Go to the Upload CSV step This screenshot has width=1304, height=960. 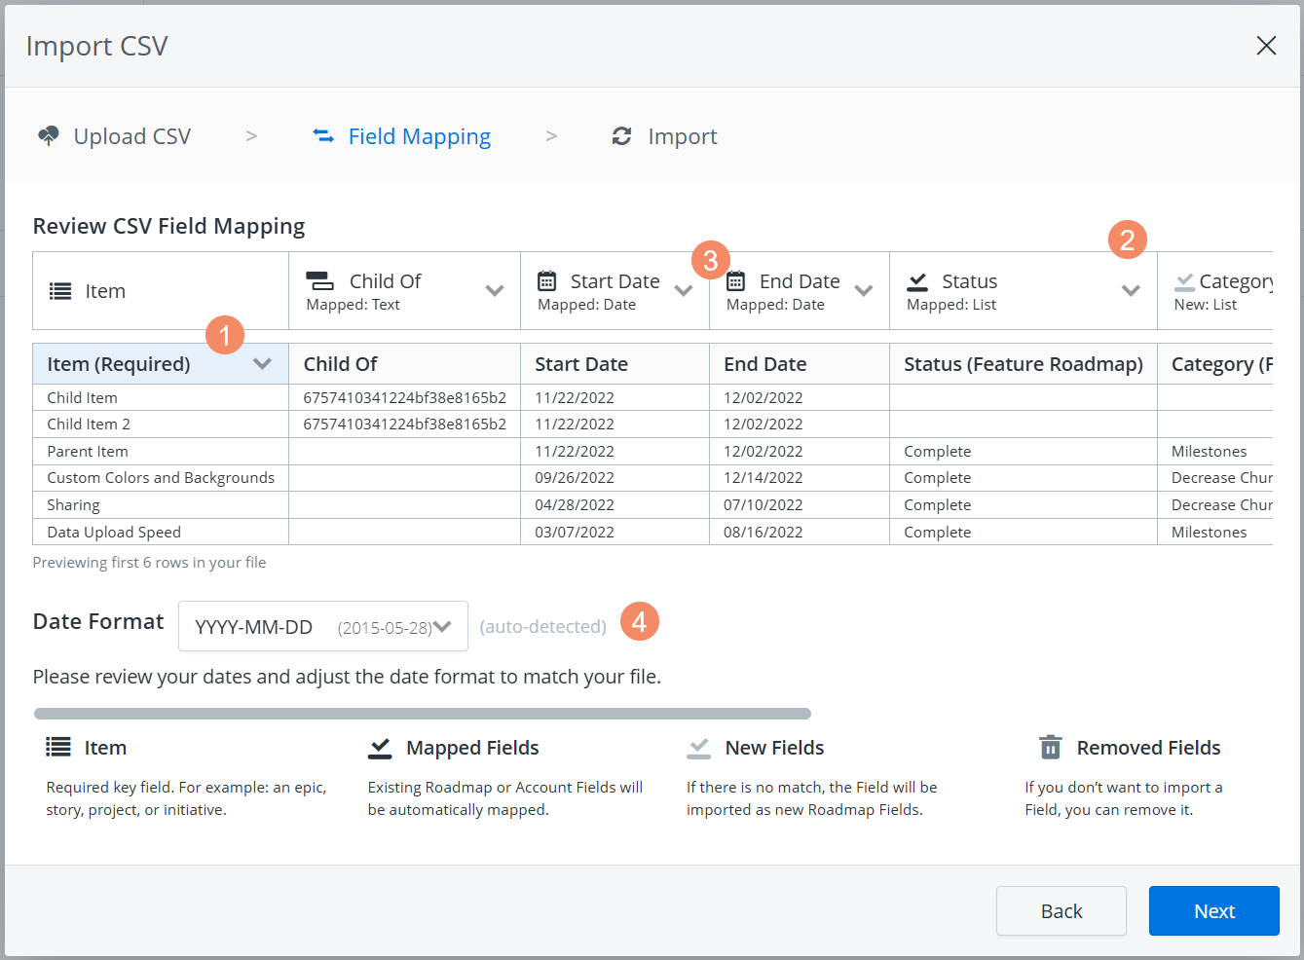pyautogui.click(x=131, y=135)
